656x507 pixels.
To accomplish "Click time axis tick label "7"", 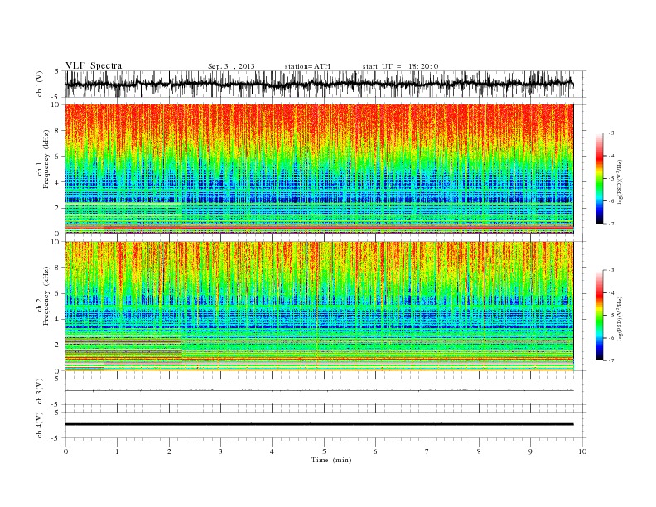I will pyautogui.click(x=427, y=451).
